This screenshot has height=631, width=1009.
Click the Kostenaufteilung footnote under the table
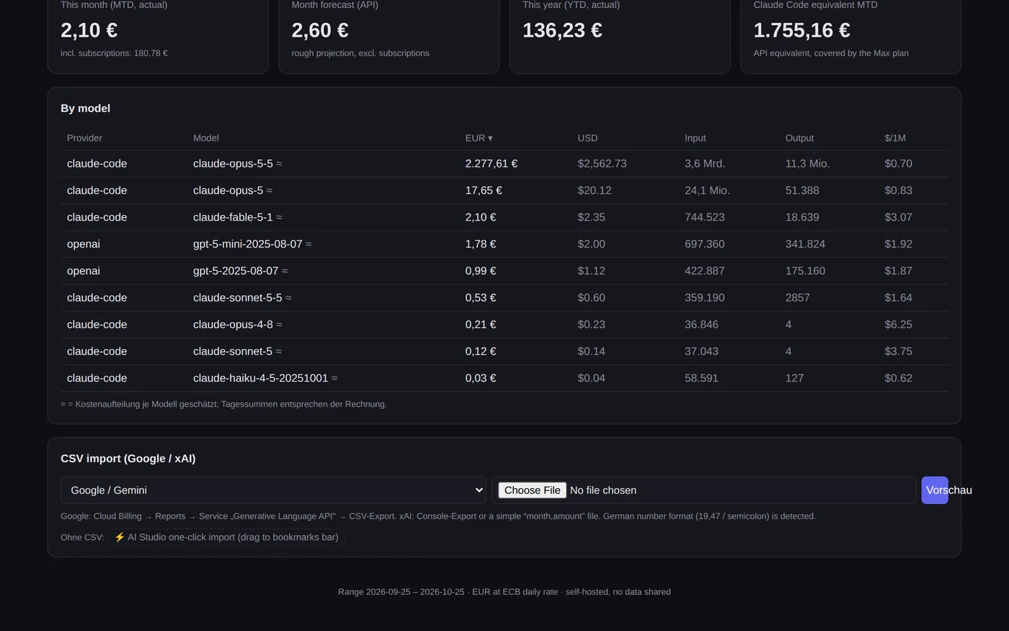[x=223, y=405]
